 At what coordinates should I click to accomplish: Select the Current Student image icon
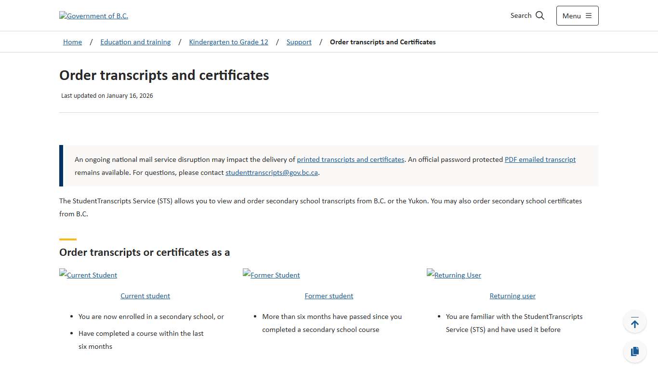point(88,275)
